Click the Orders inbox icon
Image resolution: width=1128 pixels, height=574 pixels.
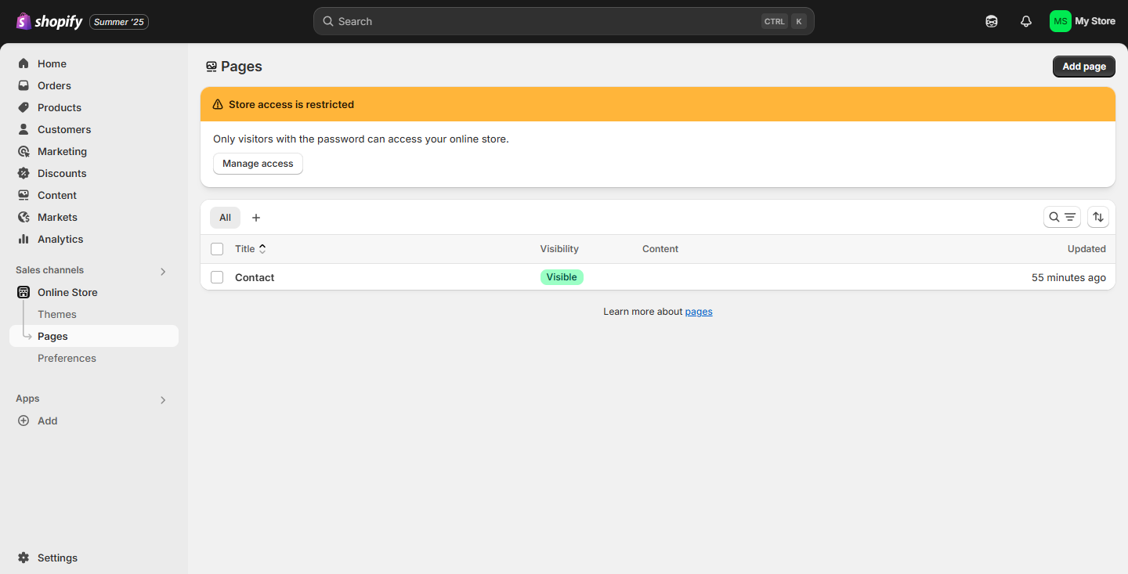(x=23, y=85)
